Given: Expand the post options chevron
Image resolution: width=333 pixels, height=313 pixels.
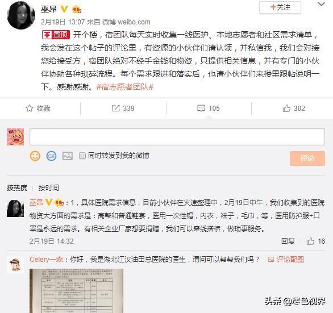Looking at the screenshot, I should tap(322, 4).
